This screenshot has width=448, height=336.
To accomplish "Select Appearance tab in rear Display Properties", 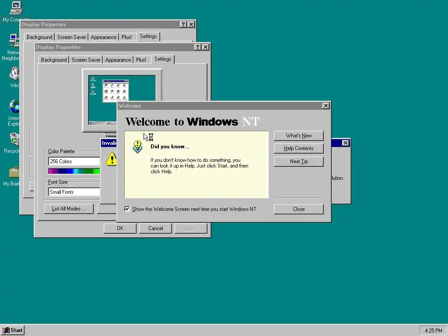I will (103, 37).
